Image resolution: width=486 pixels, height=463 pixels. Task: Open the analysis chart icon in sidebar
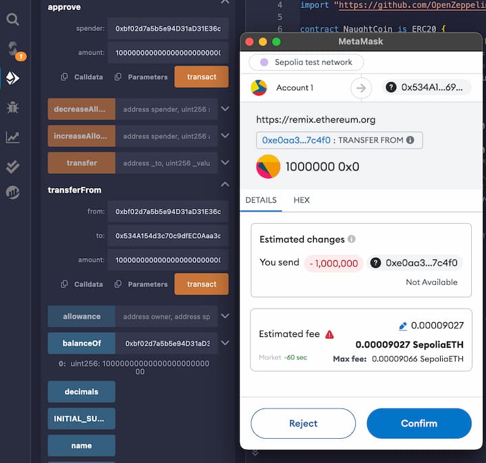(13, 137)
